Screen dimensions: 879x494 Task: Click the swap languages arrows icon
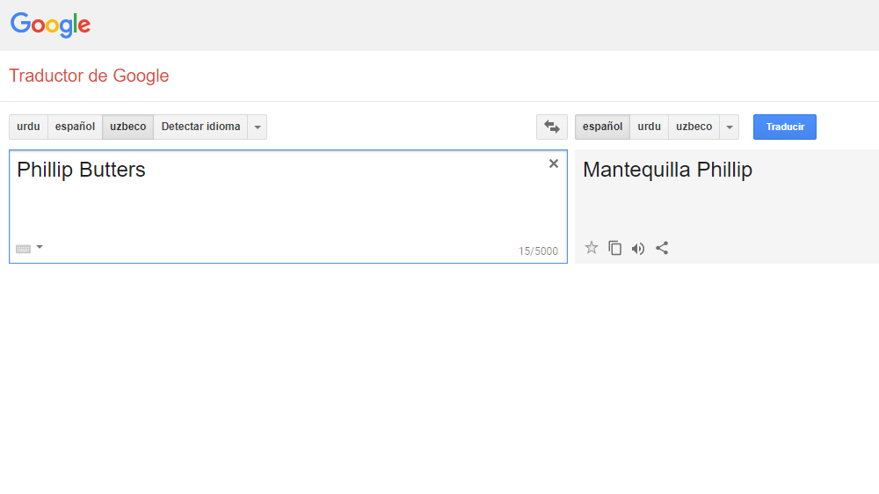[552, 127]
